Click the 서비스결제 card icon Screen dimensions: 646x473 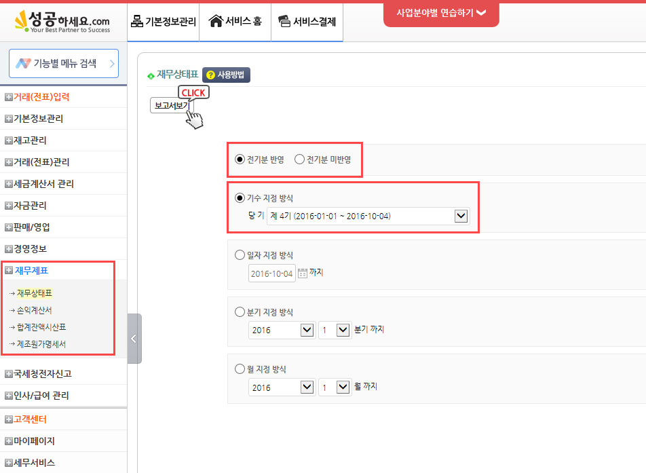(x=284, y=21)
